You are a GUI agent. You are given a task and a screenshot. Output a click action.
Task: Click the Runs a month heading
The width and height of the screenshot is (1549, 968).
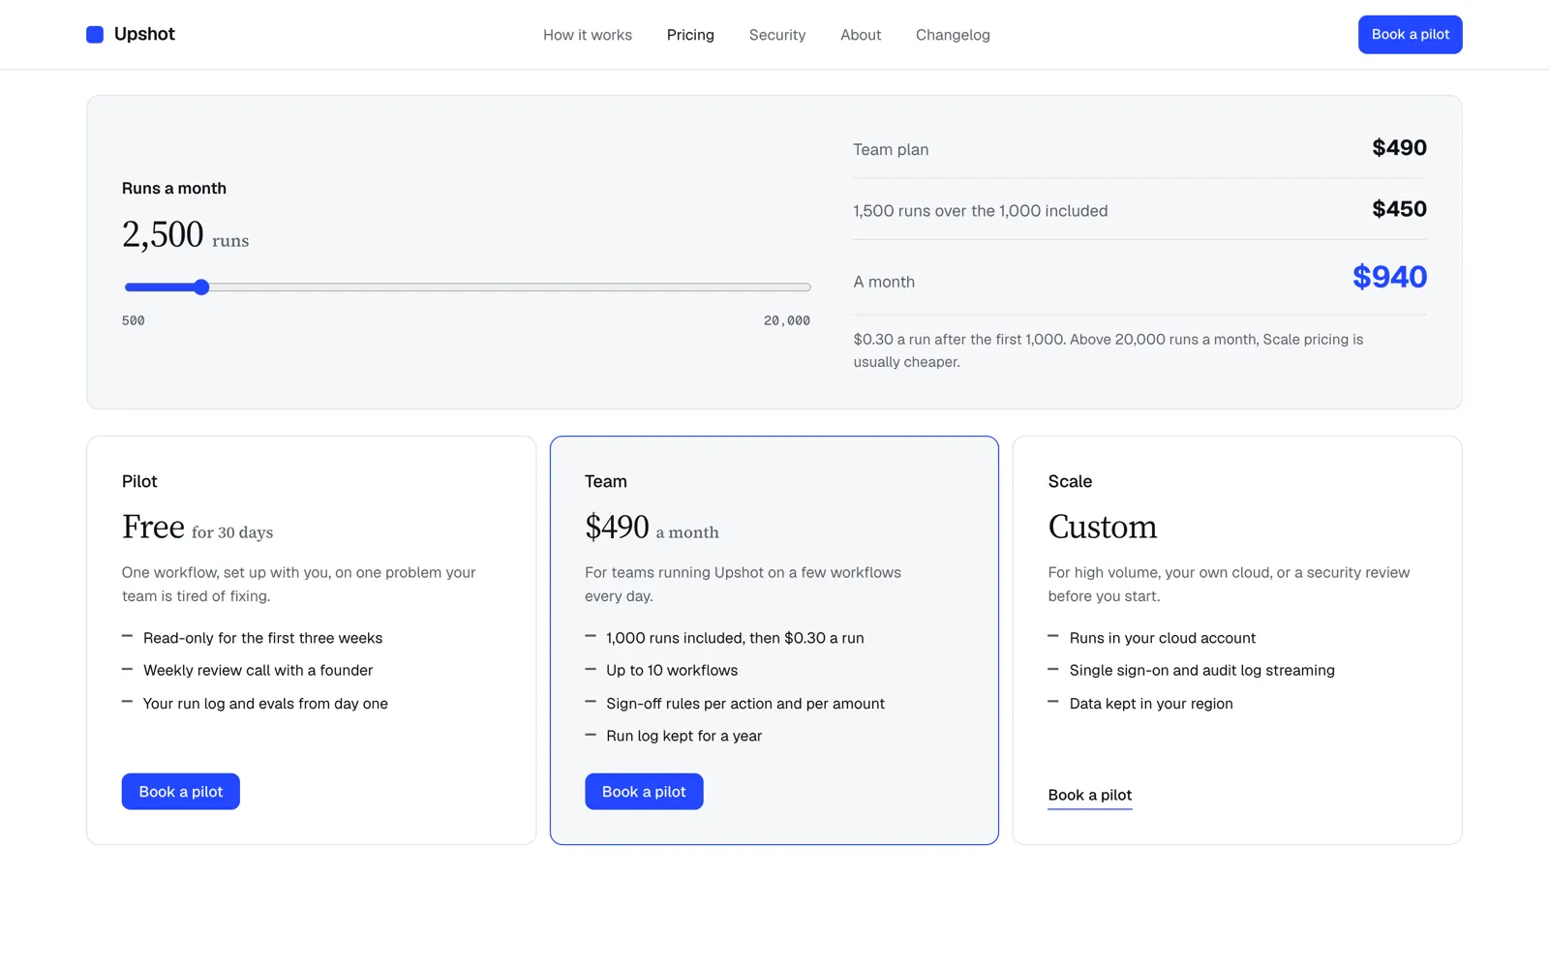click(174, 189)
